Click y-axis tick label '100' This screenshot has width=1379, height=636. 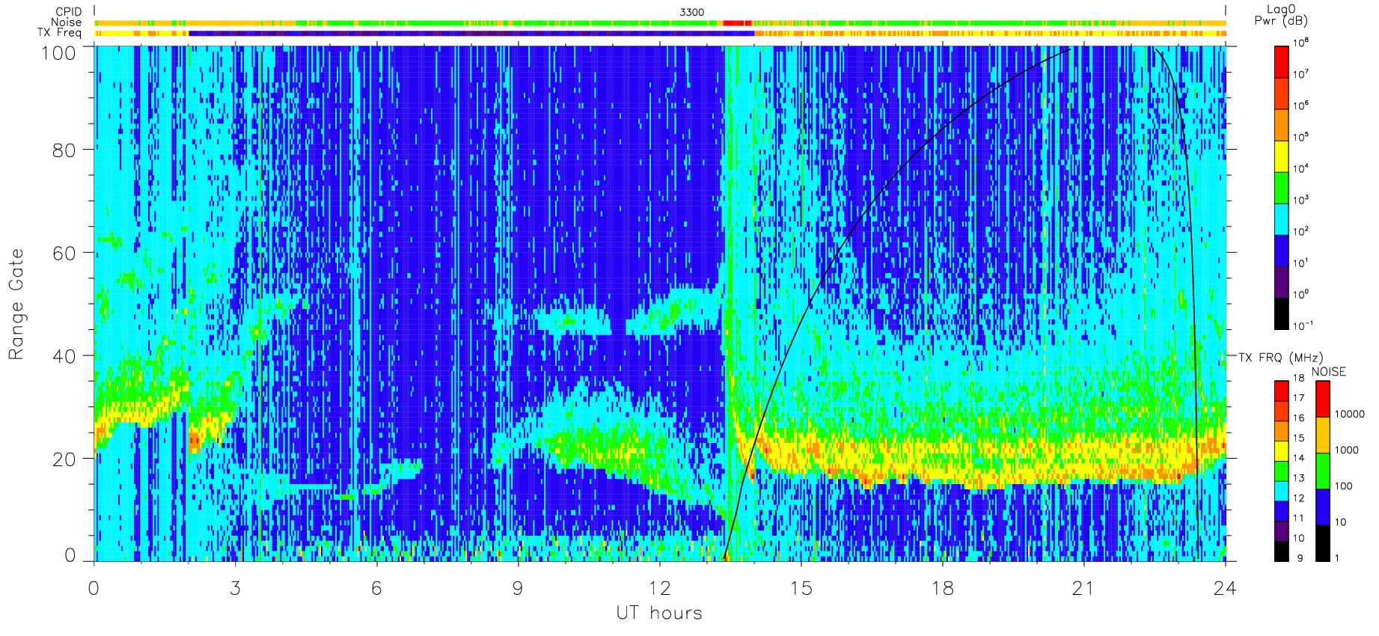click(58, 52)
